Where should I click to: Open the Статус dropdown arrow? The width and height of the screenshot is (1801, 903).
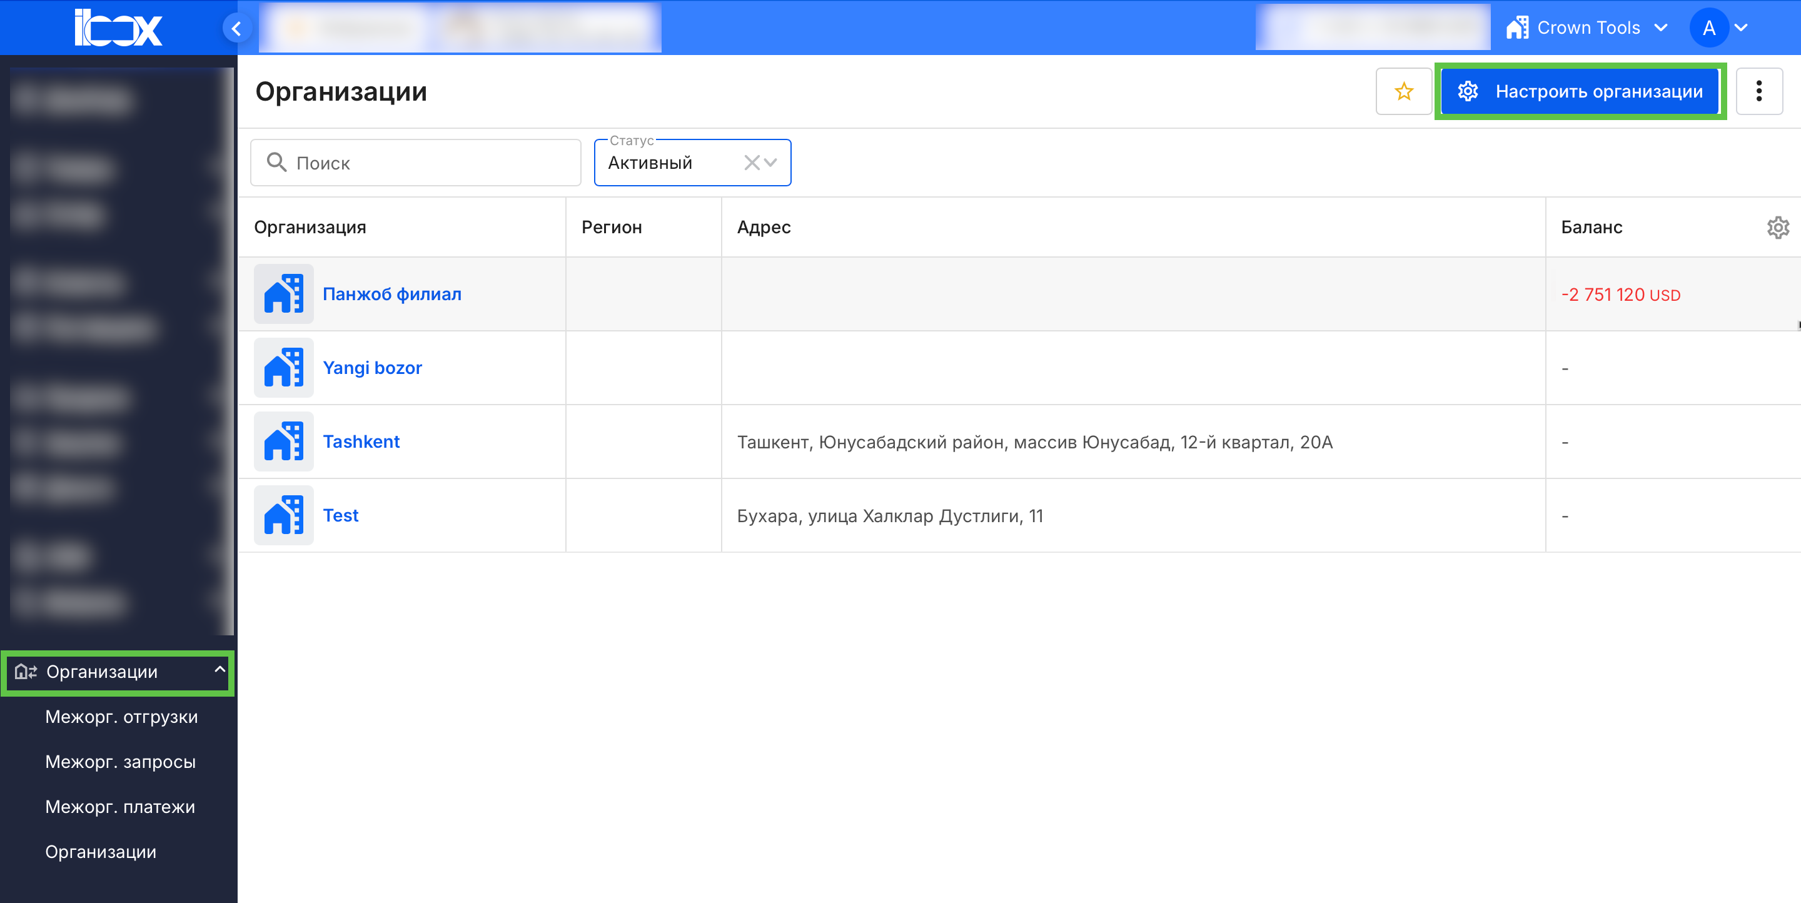(x=770, y=163)
